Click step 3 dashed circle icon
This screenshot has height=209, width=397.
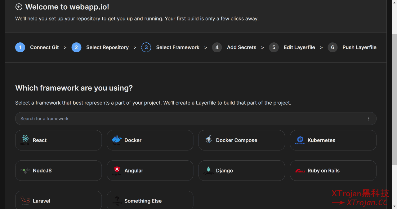pyautogui.click(x=146, y=47)
